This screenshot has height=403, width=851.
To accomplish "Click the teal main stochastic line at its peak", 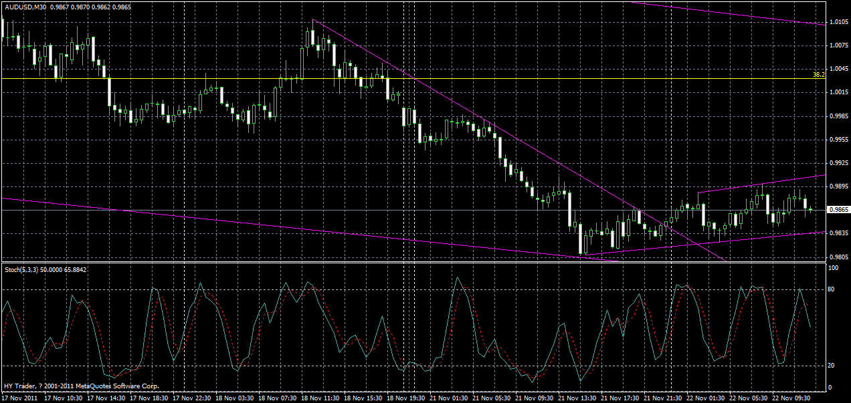I will [x=458, y=277].
